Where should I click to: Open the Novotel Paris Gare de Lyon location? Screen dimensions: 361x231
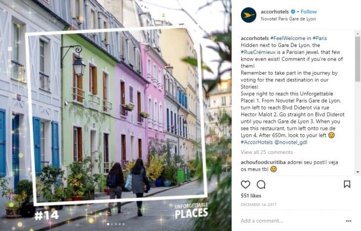click(x=288, y=19)
